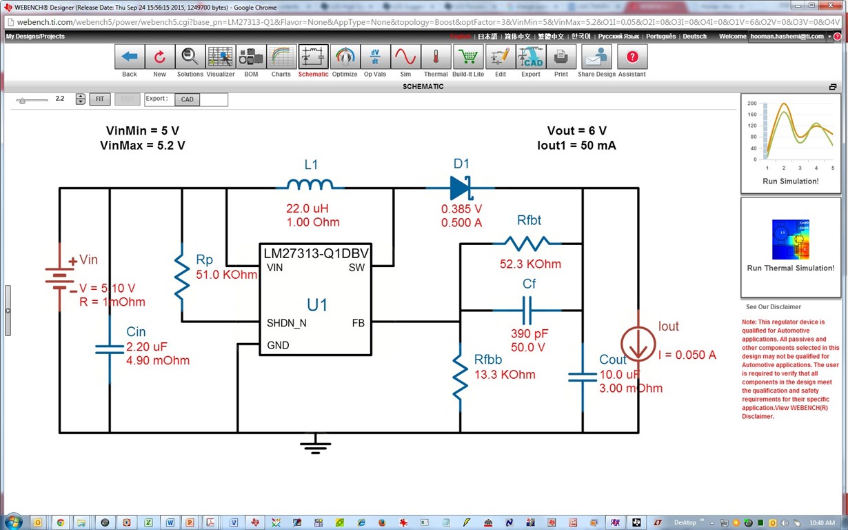Click the browser address bar URL
848x530 pixels.
[427, 21]
